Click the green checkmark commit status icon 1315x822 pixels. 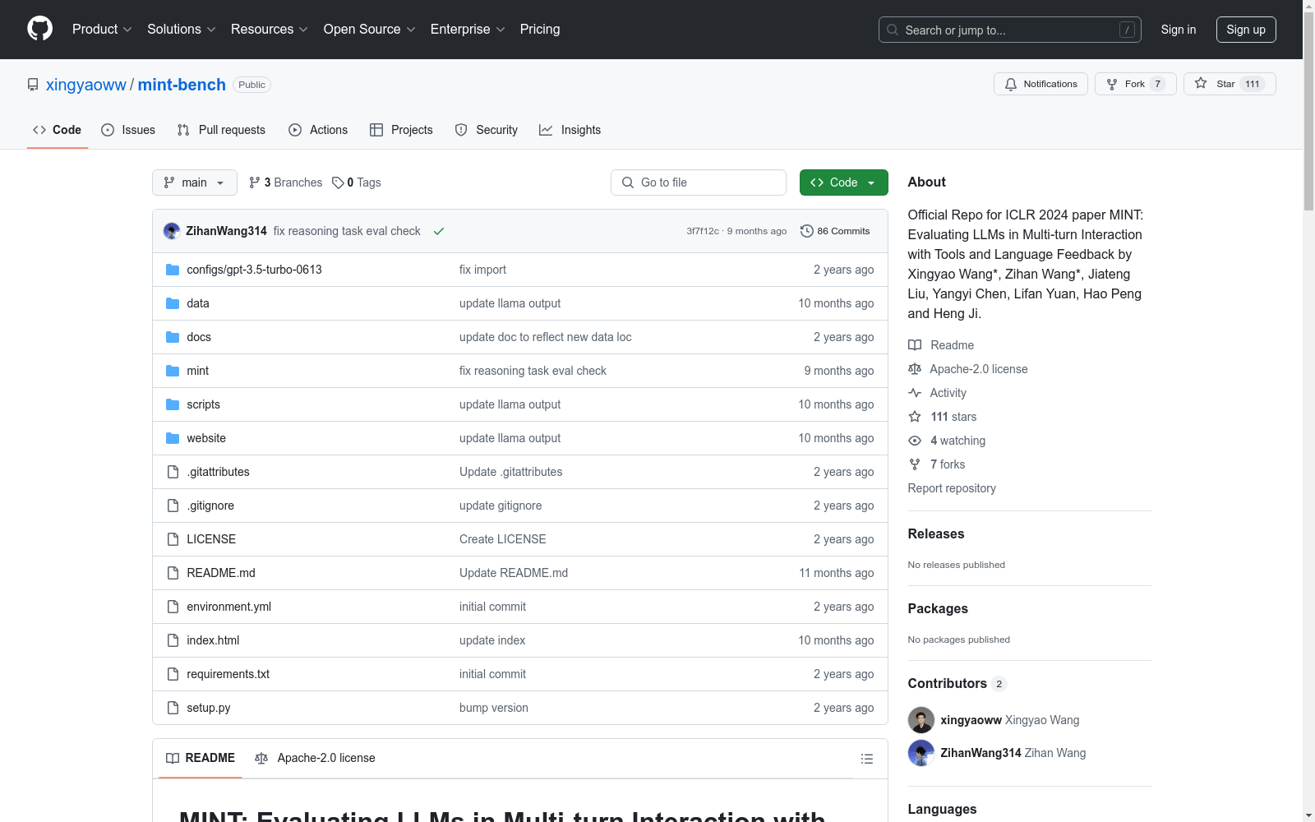439,231
